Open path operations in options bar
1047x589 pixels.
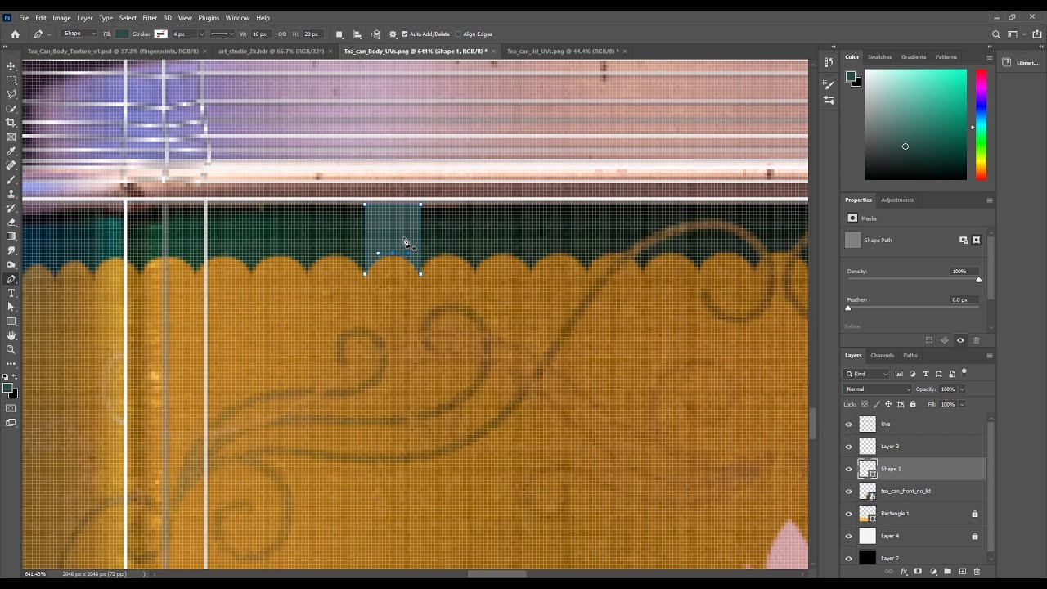coord(339,34)
